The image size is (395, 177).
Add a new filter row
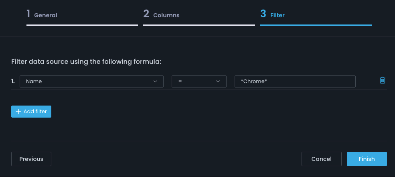tap(31, 112)
